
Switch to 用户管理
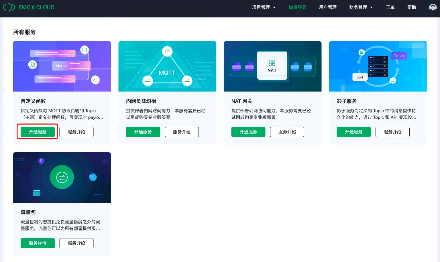(328, 7)
